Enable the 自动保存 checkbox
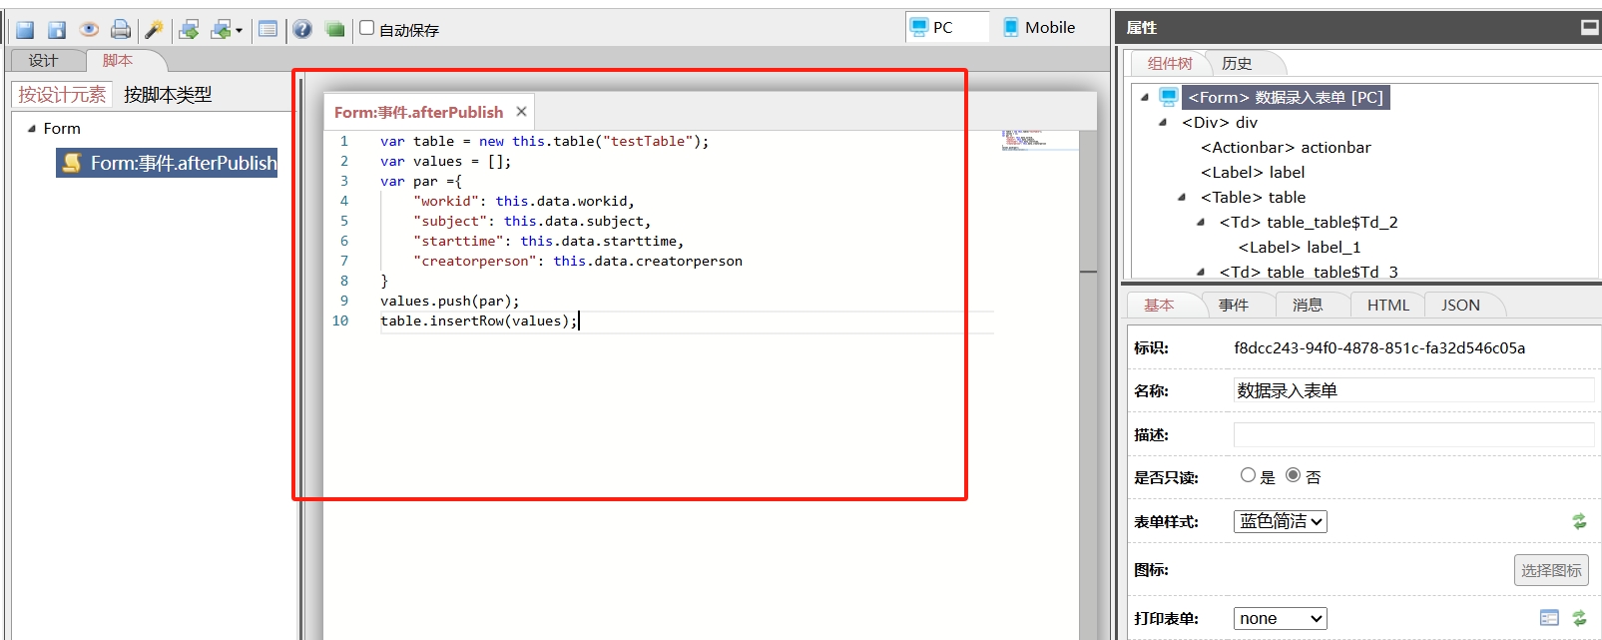The height and width of the screenshot is (640, 1602). [367, 28]
